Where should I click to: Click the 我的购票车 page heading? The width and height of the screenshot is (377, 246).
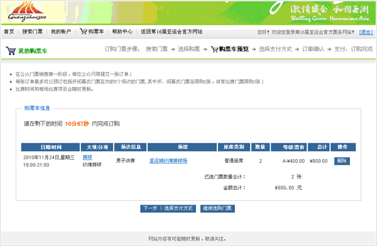(x=33, y=51)
